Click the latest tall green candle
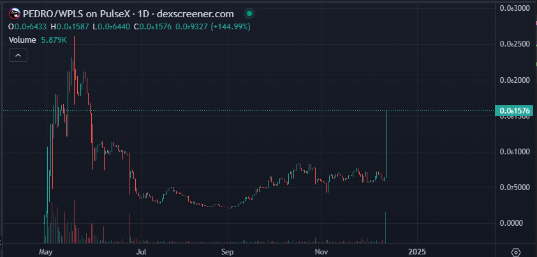Viewport: 537px width, 257px height. click(x=386, y=144)
